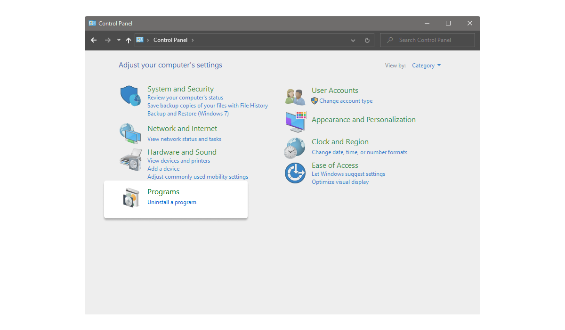Open the Programs heading
The height and width of the screenshot is (330, 565).
[x=163, y=191]
